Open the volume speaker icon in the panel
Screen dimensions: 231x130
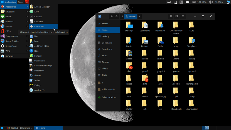pos(211,2)
